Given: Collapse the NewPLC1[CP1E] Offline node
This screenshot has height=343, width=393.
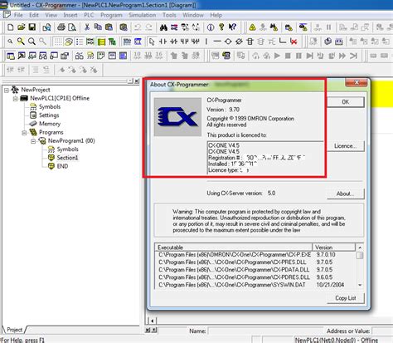Looking at the screenshot, I should (16, 99).
